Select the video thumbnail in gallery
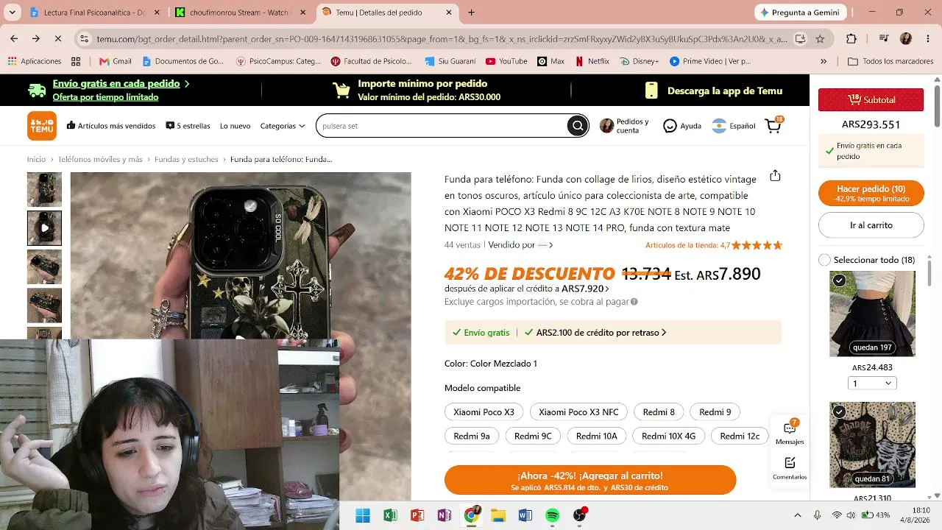Image resolution: width=942 pixels, height=530 pixels. click(44, 228)
